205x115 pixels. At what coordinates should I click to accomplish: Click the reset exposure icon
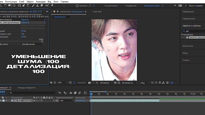(168, 83)
